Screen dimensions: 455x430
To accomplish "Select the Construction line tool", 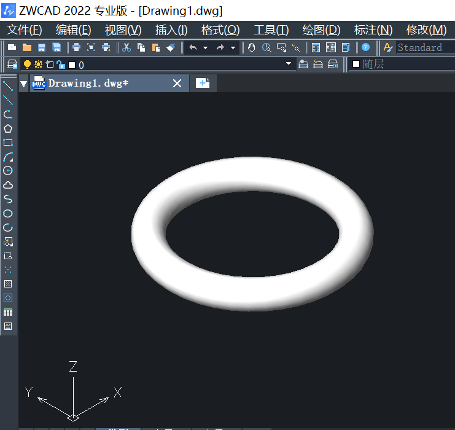I will click(x=8, y=100).
